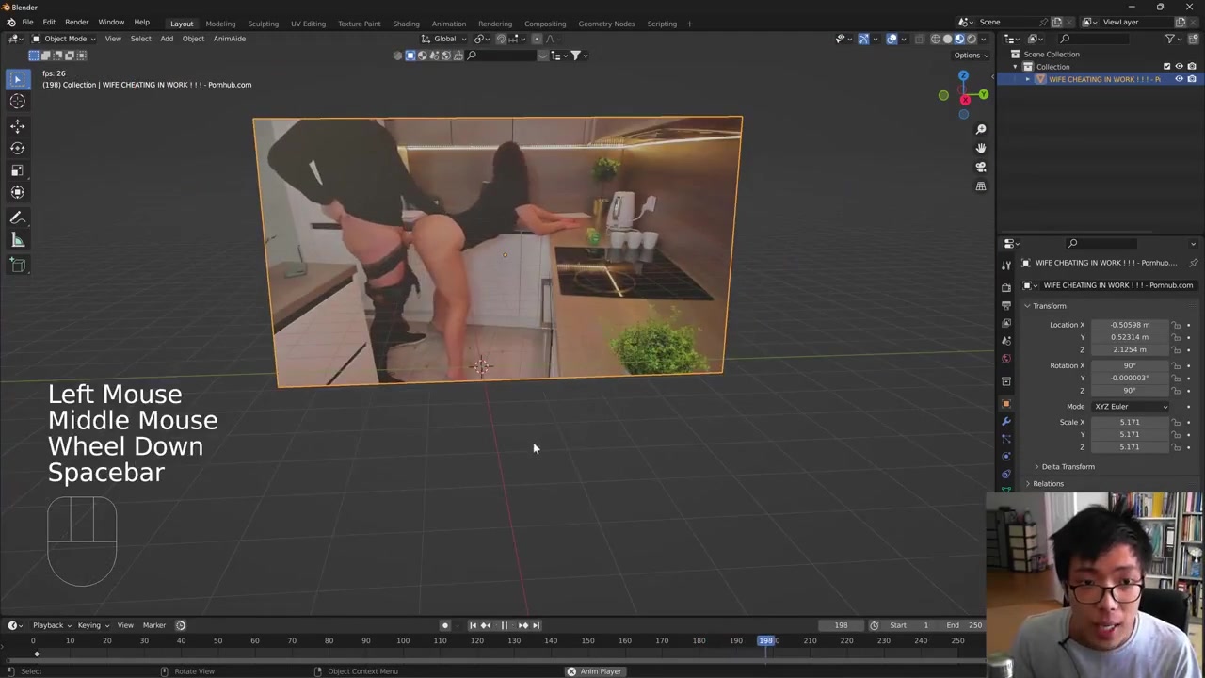Viewport: 1205px width, 678px height.
Task: Switch to the Shading workspace tab
Action: pos(406,24)
